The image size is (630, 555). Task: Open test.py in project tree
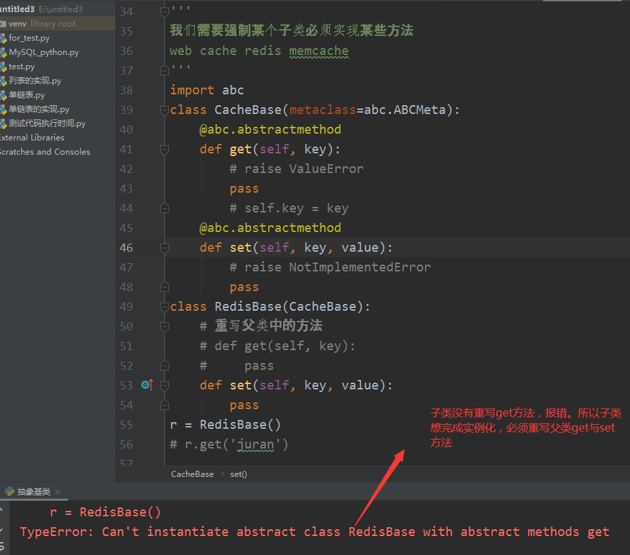pos(22,66)
